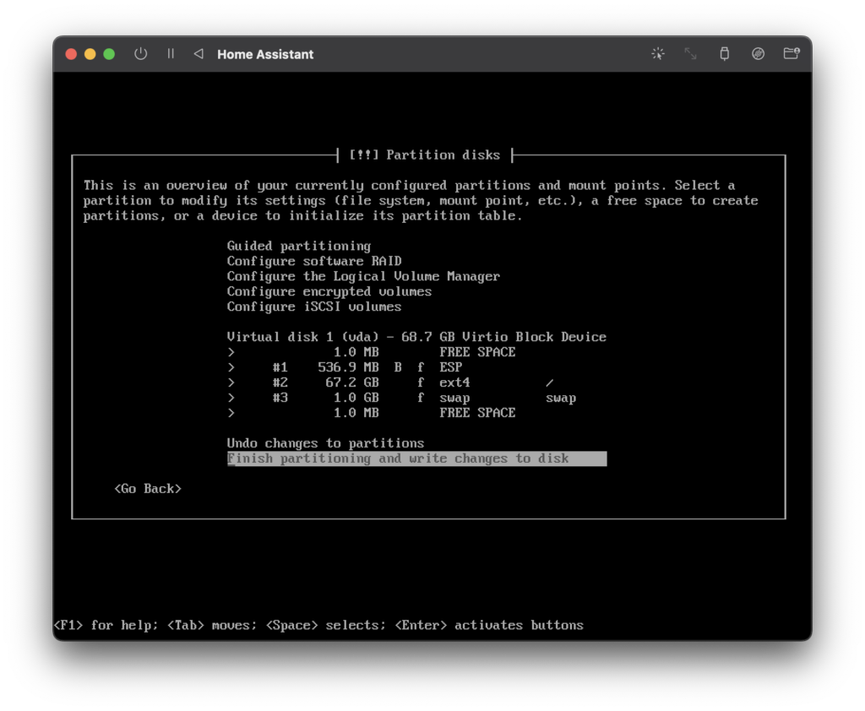This screenshot has width=865, height=711.
Task: Minimize the Home Assistant window
Action: pyautogui.click(x=90, y=54)
